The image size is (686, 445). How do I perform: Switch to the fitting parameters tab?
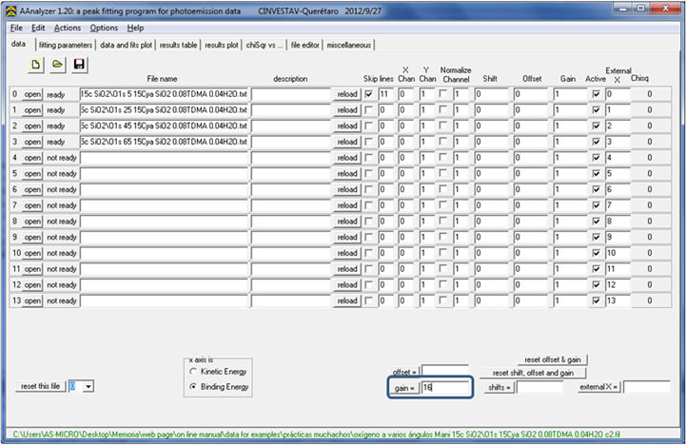67,45
